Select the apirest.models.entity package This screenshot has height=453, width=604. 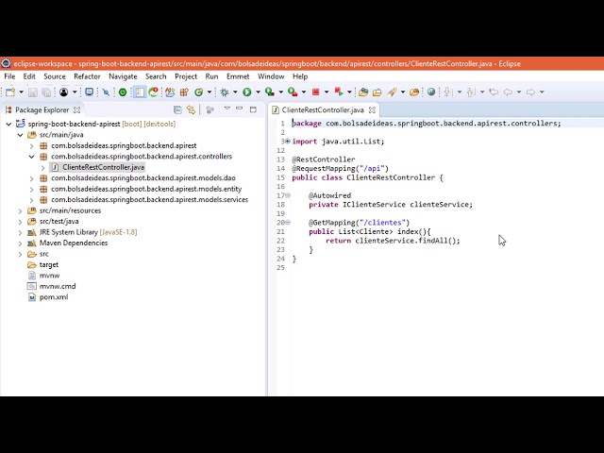[146, 189]
